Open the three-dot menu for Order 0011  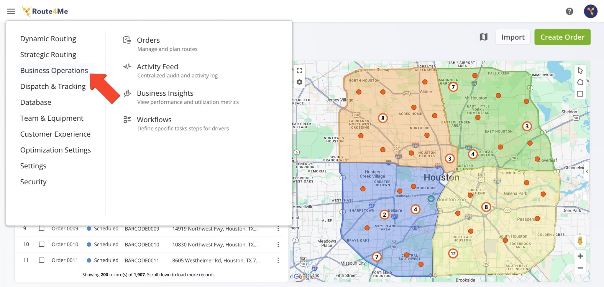tap(277, 260)
